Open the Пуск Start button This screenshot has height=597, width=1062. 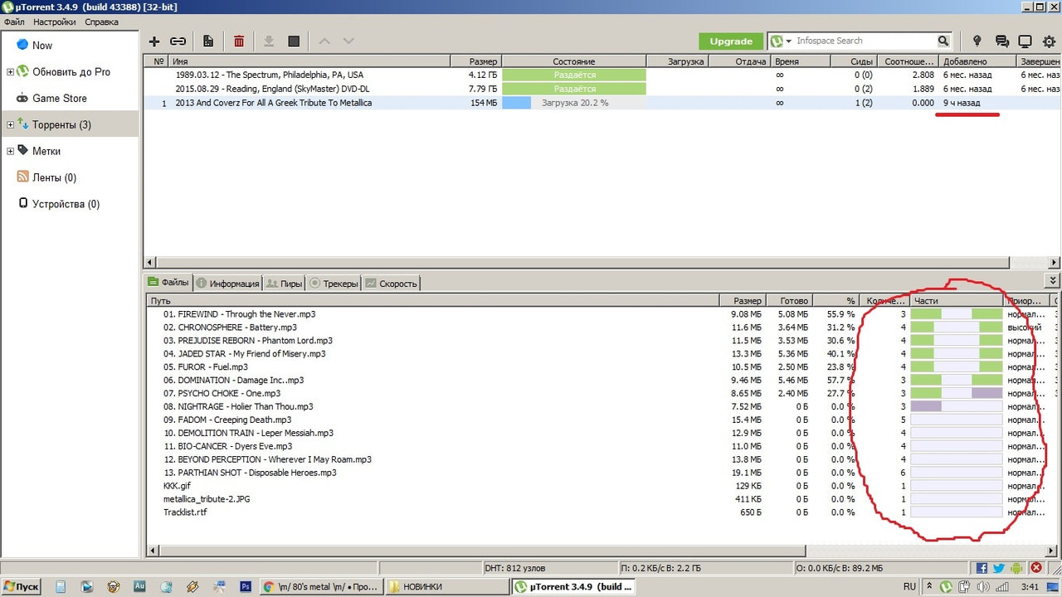(21, 586)
